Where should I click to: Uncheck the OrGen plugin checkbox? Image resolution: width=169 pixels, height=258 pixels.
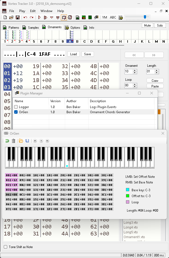(x=16, y=112)
